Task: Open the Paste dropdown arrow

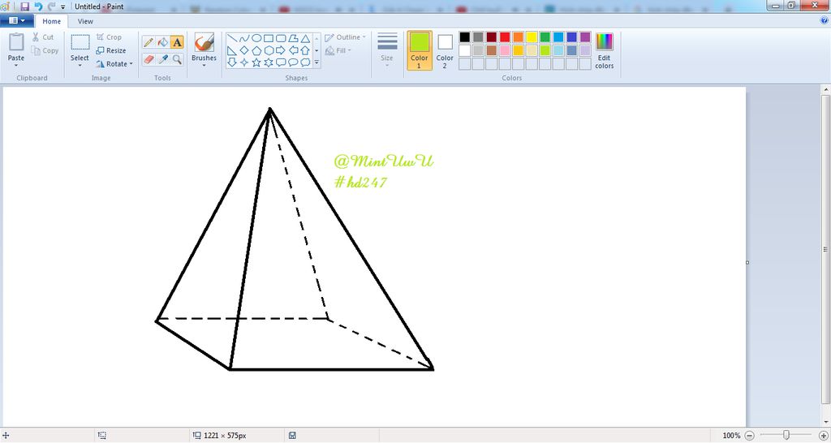Action: (16, 66)
